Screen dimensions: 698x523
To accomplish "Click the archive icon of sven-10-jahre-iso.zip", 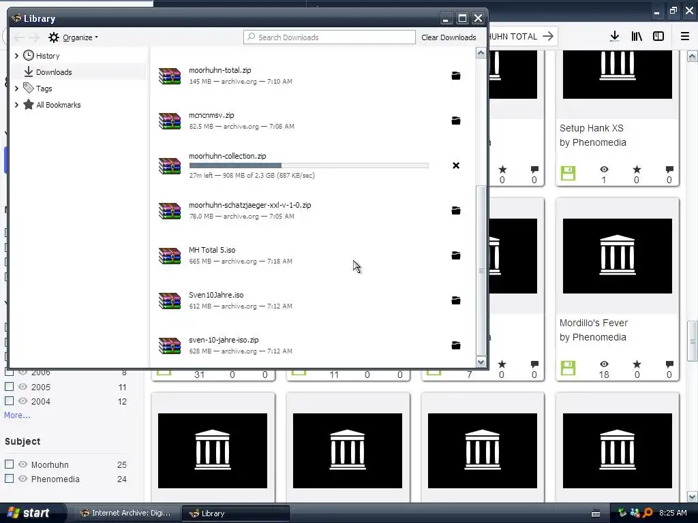I will click(x=170, y=345).
